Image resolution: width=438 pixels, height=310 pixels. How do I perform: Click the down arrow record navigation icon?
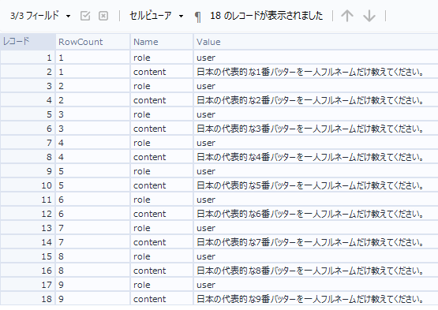[x=369, y=16]
